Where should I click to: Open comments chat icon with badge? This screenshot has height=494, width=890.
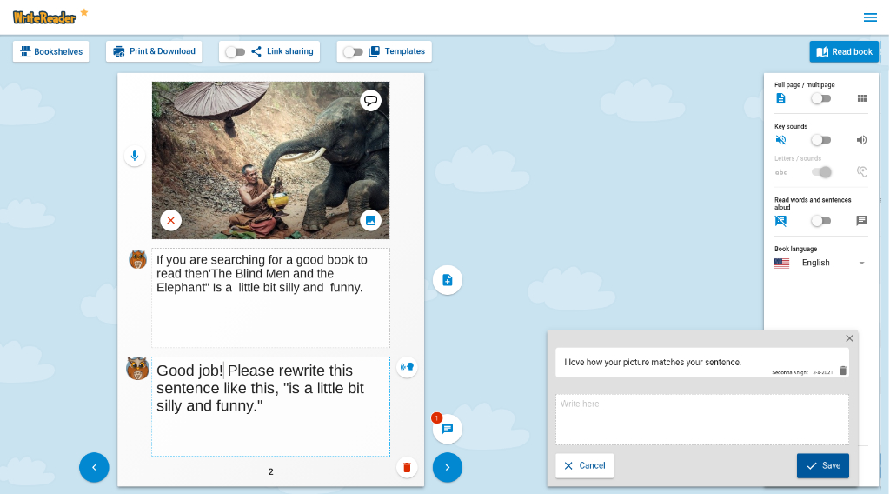tap(448, 429)
